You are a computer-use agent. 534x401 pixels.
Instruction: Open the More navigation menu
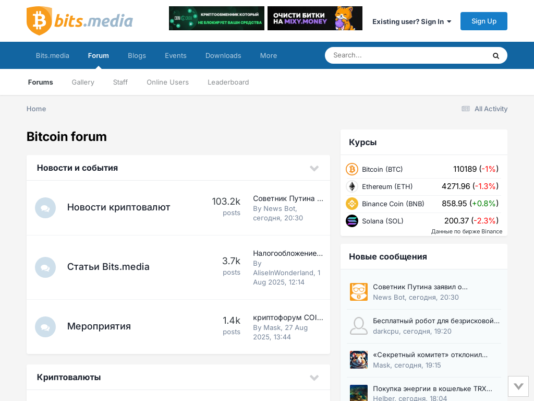(269, 55)
